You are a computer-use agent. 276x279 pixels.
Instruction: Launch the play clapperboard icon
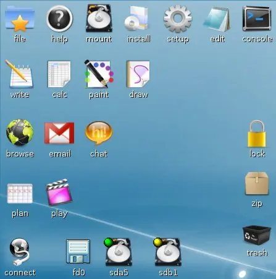pyautogui.click(x=59, y=192)
